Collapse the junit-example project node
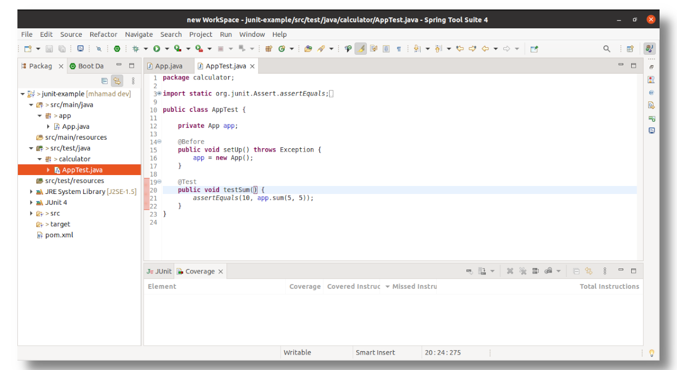 23,94
